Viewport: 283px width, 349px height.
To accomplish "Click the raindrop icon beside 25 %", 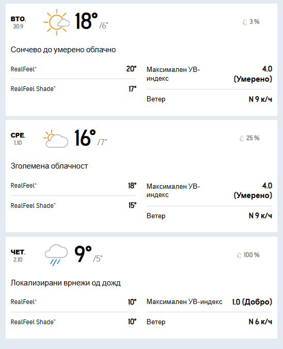I will [x=242, y=139].
